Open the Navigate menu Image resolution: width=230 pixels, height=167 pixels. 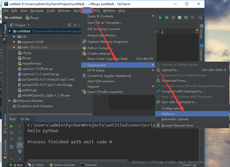37,11
